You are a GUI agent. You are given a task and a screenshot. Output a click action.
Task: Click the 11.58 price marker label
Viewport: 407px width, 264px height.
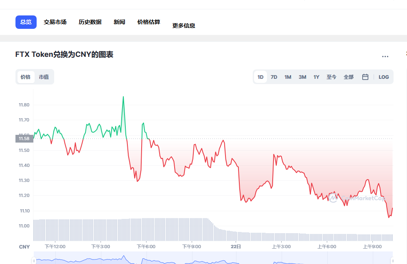24,138
